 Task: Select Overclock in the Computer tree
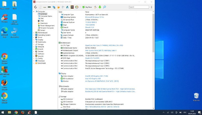(x=44, y=23)
